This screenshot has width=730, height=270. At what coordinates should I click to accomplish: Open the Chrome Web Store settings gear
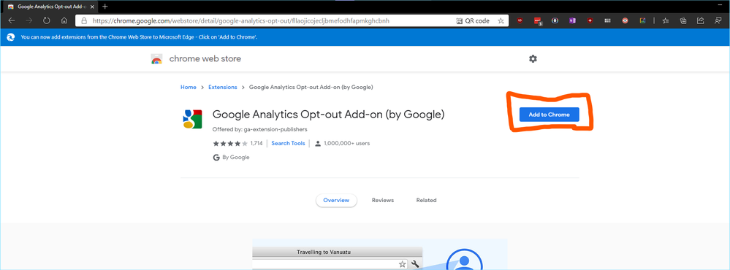533,58
